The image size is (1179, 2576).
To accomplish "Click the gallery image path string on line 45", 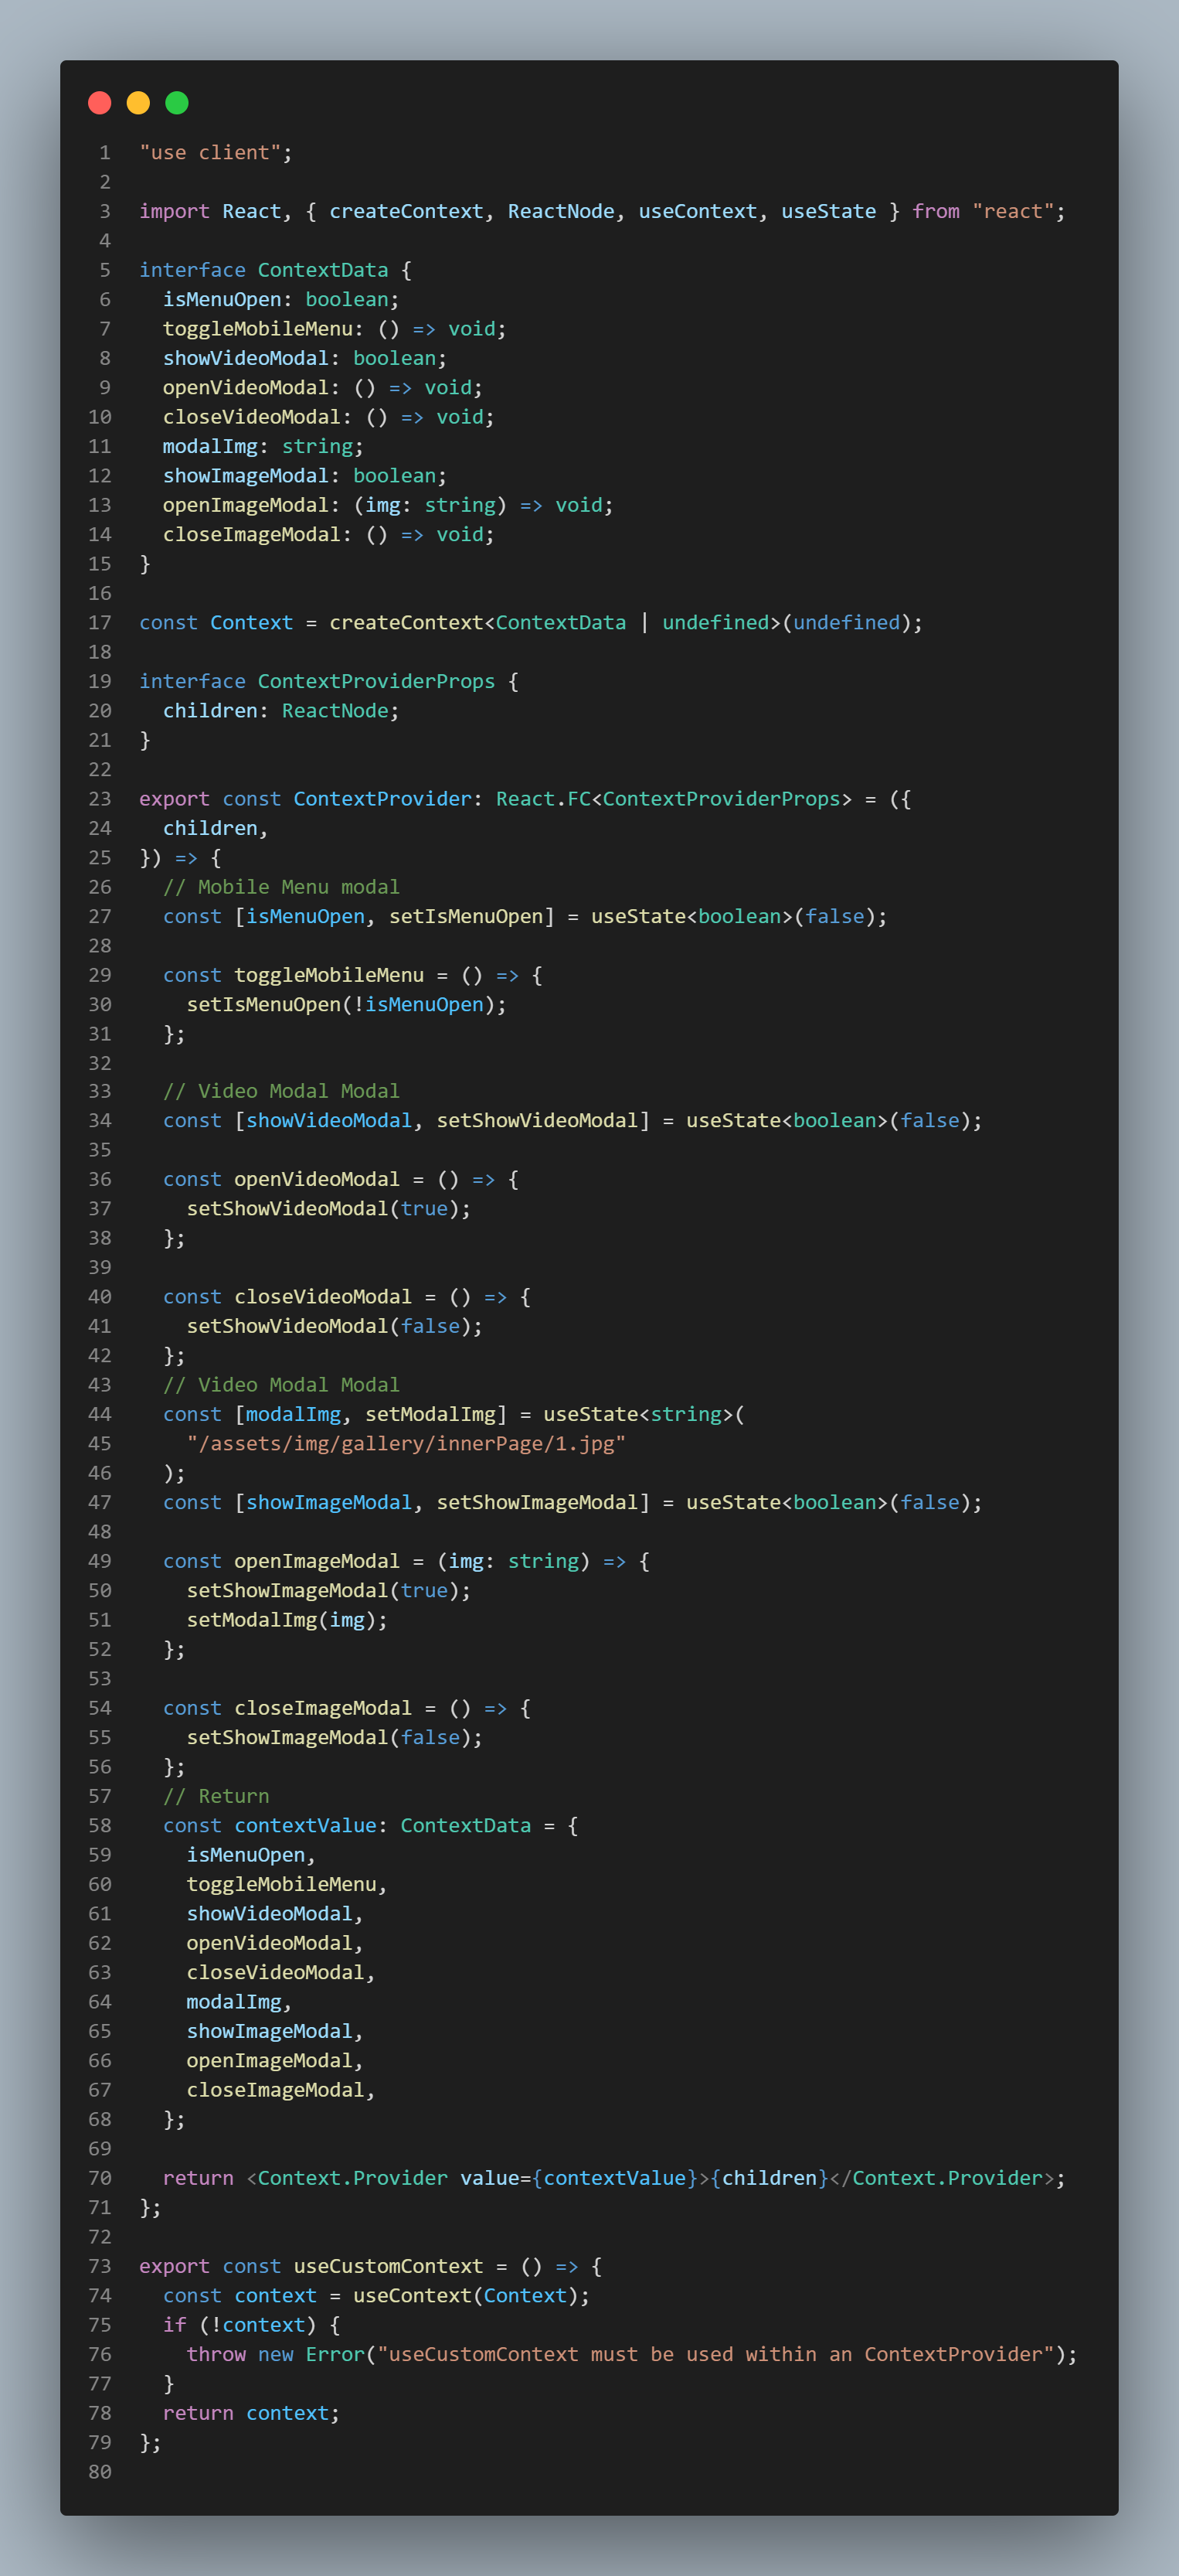I will (406, 1444).
